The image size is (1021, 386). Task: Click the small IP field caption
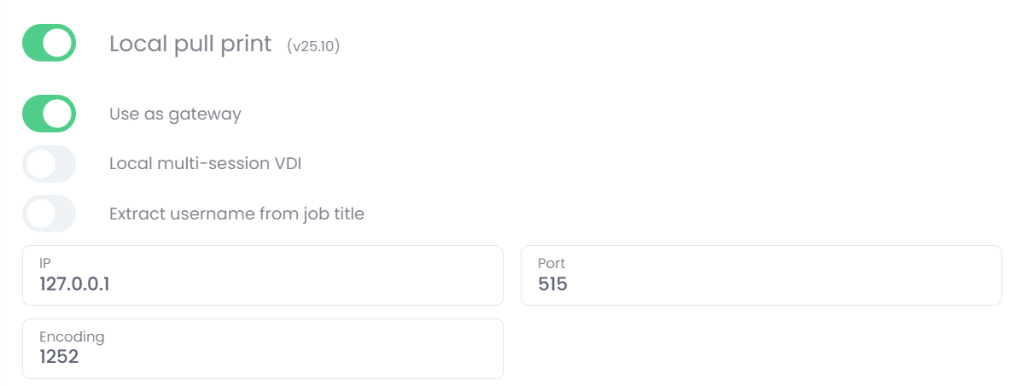[45, 264]
